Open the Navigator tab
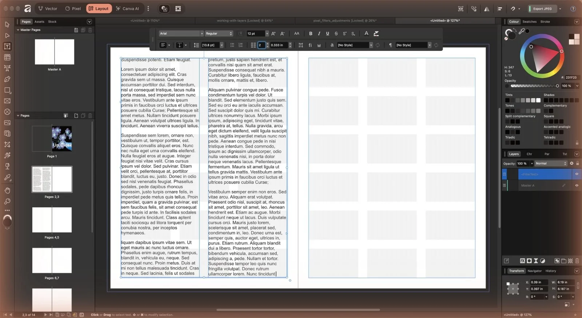Viewport: 582px width, 318px height. (534, 271)
